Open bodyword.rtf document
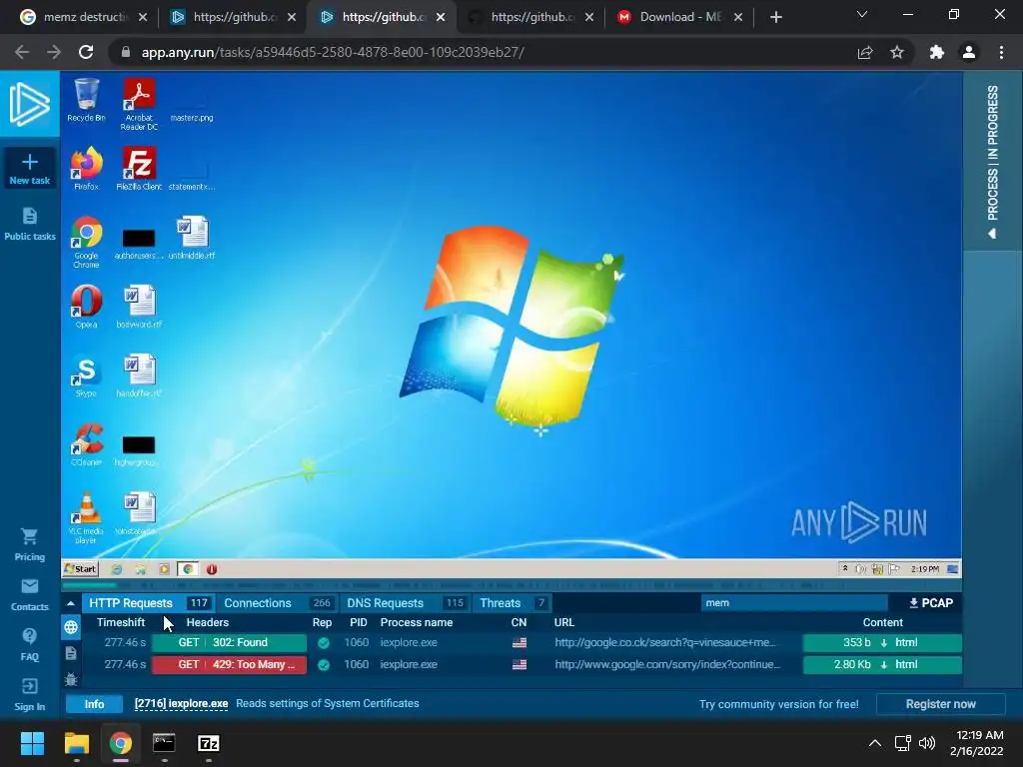This screenshot has height=767, width=1023. coord(139,307)
